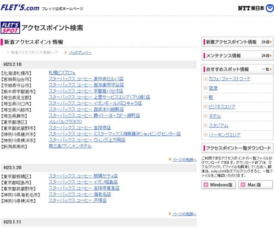Click the NTT East logo
The image size is (274, 227).
pos(256,8)
